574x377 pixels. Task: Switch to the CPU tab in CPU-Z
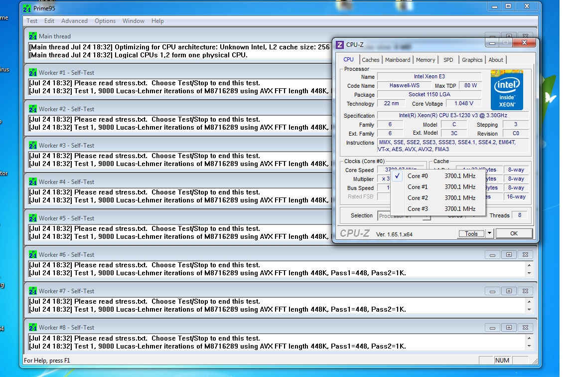tap(348, 59)
